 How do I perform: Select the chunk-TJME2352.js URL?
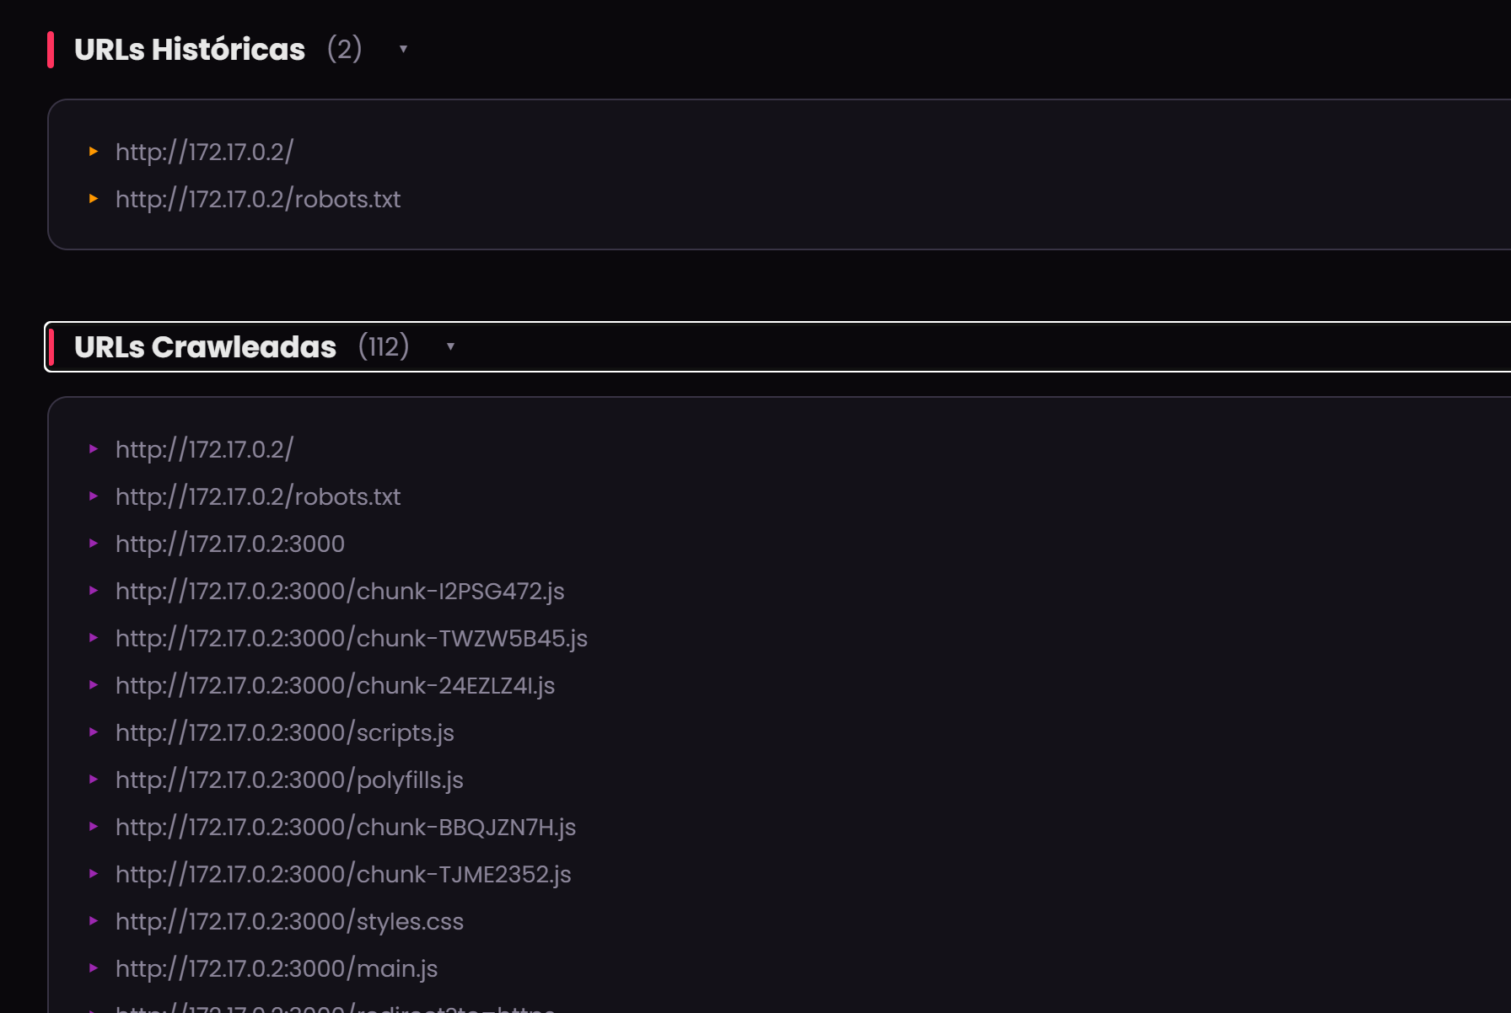(x=342, y=874)
